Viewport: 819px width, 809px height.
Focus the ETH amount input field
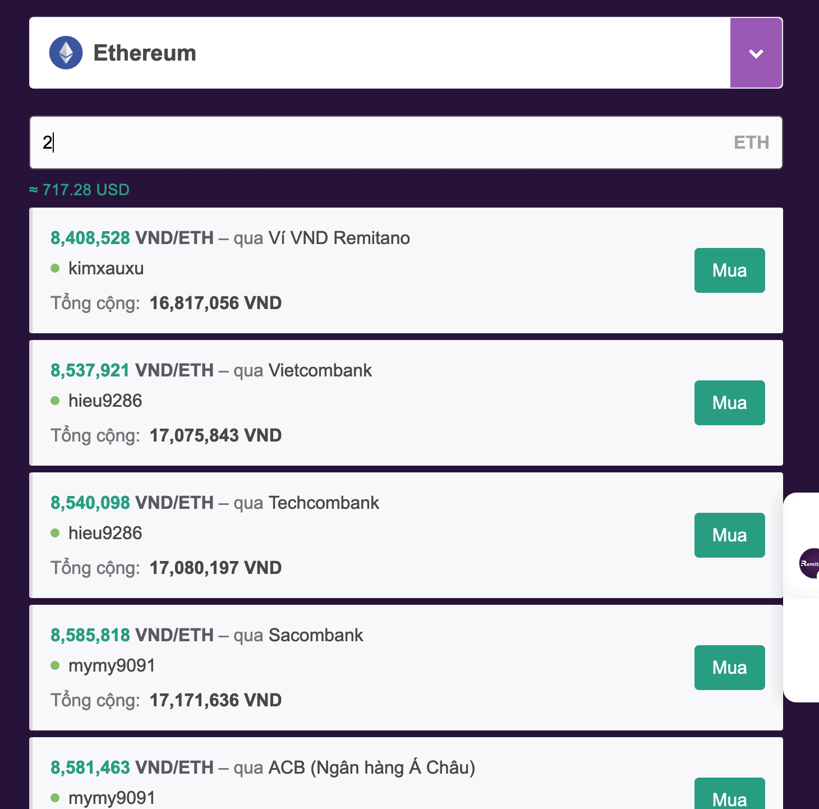click(406, 143)
